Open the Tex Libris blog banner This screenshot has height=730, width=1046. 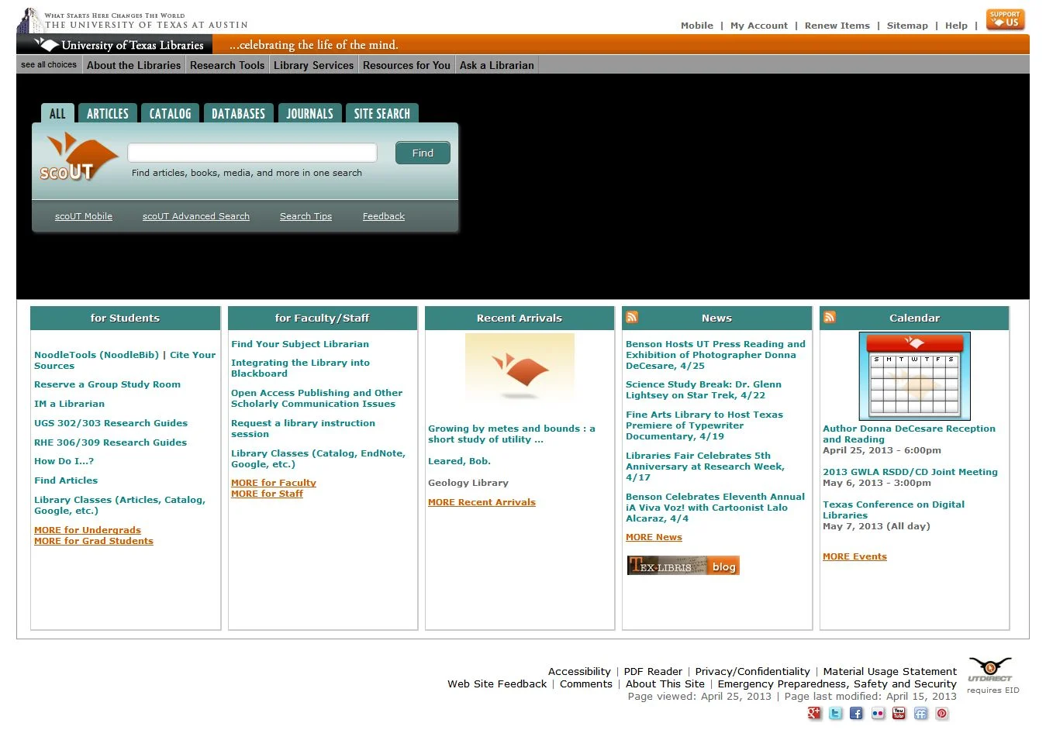click(x=683, y=566)
